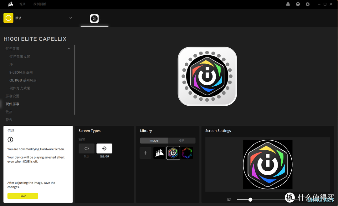Select the iCUE hexagon logo thumbnail
Image resolution: width=338 pixels, height=206 pixels.
173,153
